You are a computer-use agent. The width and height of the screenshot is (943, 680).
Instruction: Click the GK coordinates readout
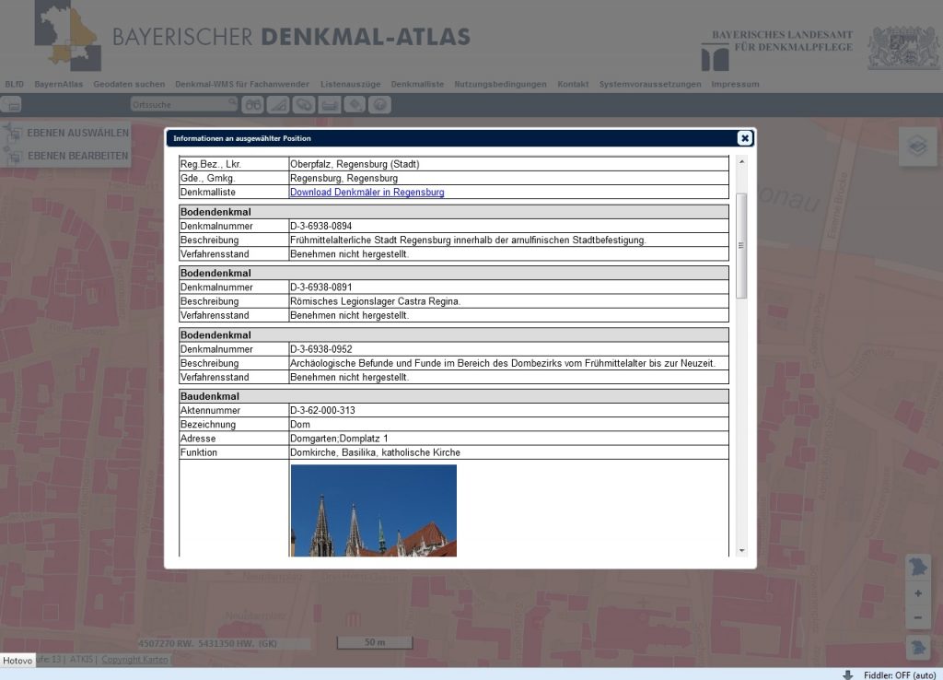207,643
